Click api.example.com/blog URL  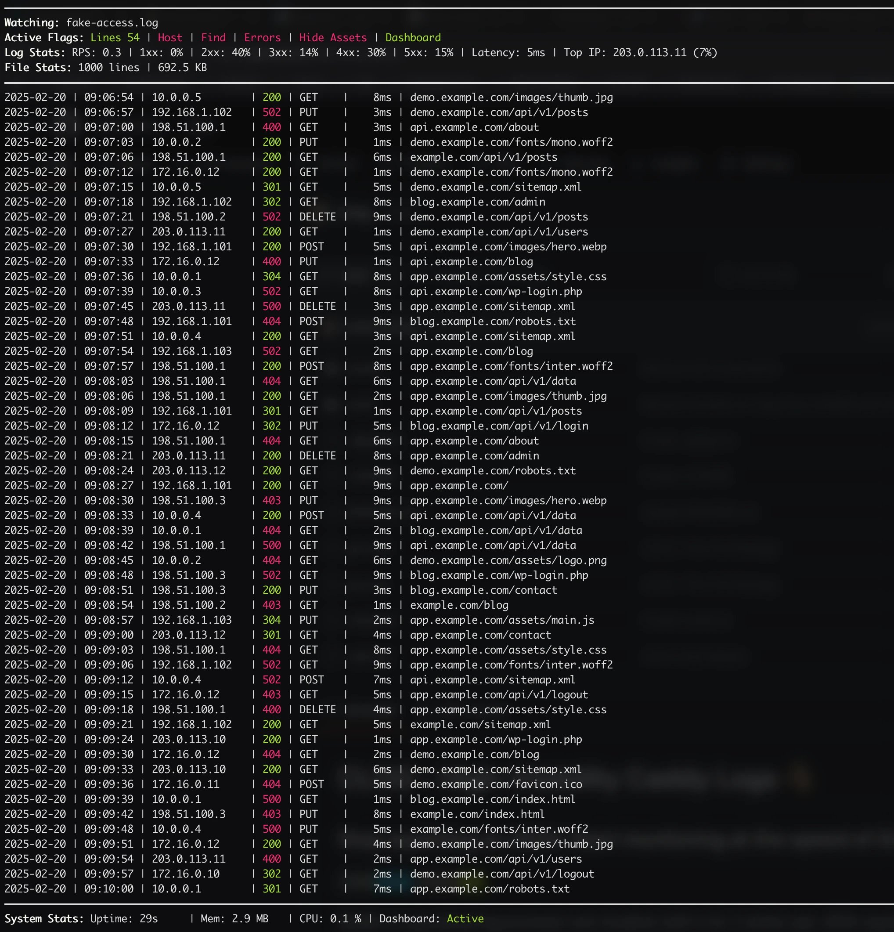click(472, 262)
